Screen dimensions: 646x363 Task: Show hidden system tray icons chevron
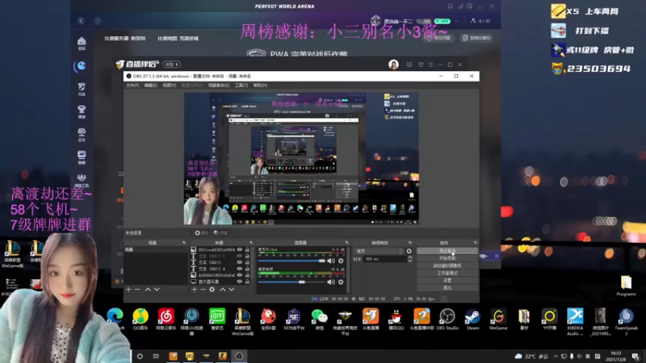point(556,356)
